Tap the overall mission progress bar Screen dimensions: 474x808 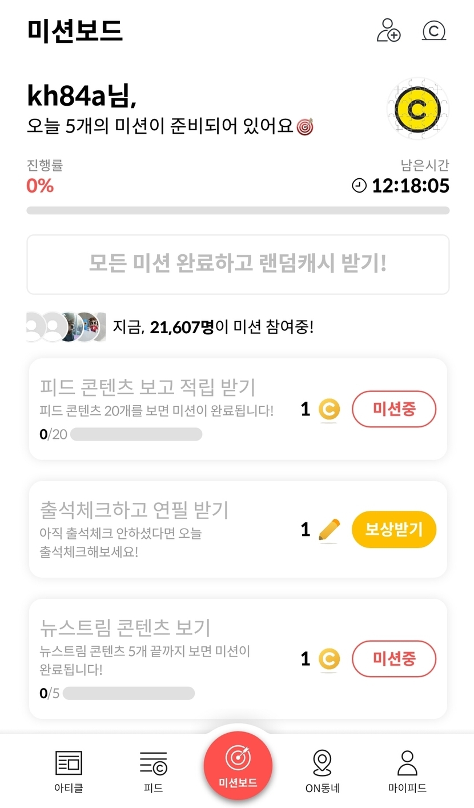[238, 210]
